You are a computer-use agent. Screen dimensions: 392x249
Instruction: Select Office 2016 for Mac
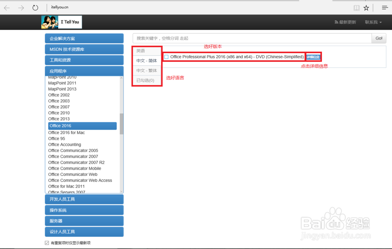[x=67, y=133]
